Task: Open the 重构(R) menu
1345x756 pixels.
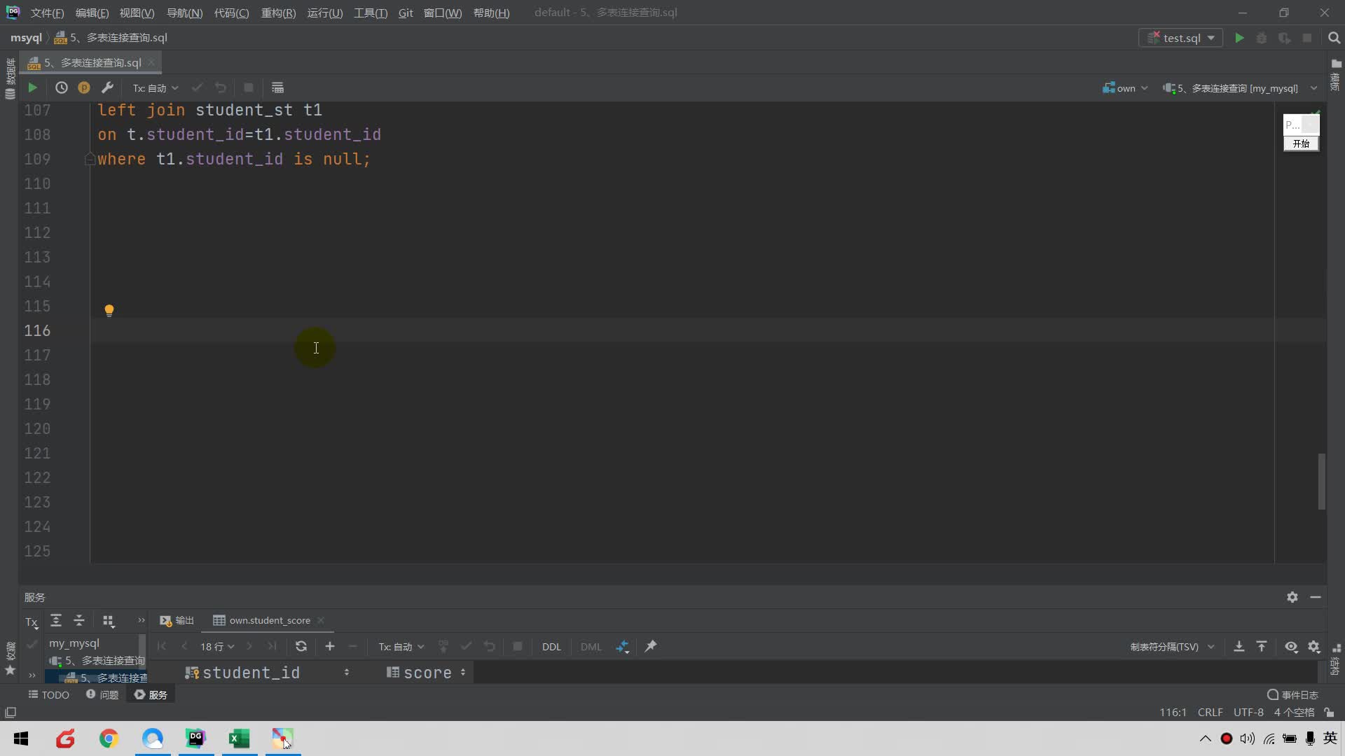Action: click(278, 13)
